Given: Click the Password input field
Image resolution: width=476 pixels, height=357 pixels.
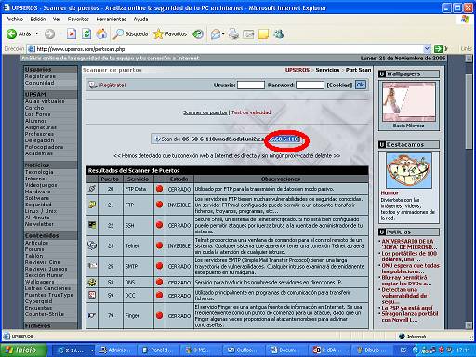Looking at the screenshot, I should 310,85.
